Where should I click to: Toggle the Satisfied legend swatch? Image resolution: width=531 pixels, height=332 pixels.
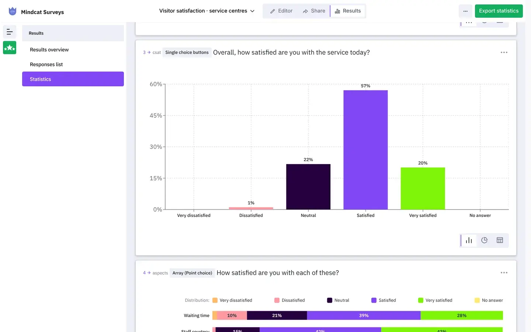[374, 300]
